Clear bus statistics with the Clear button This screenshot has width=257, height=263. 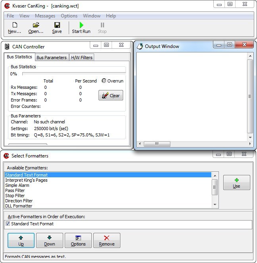click(111, 96)
